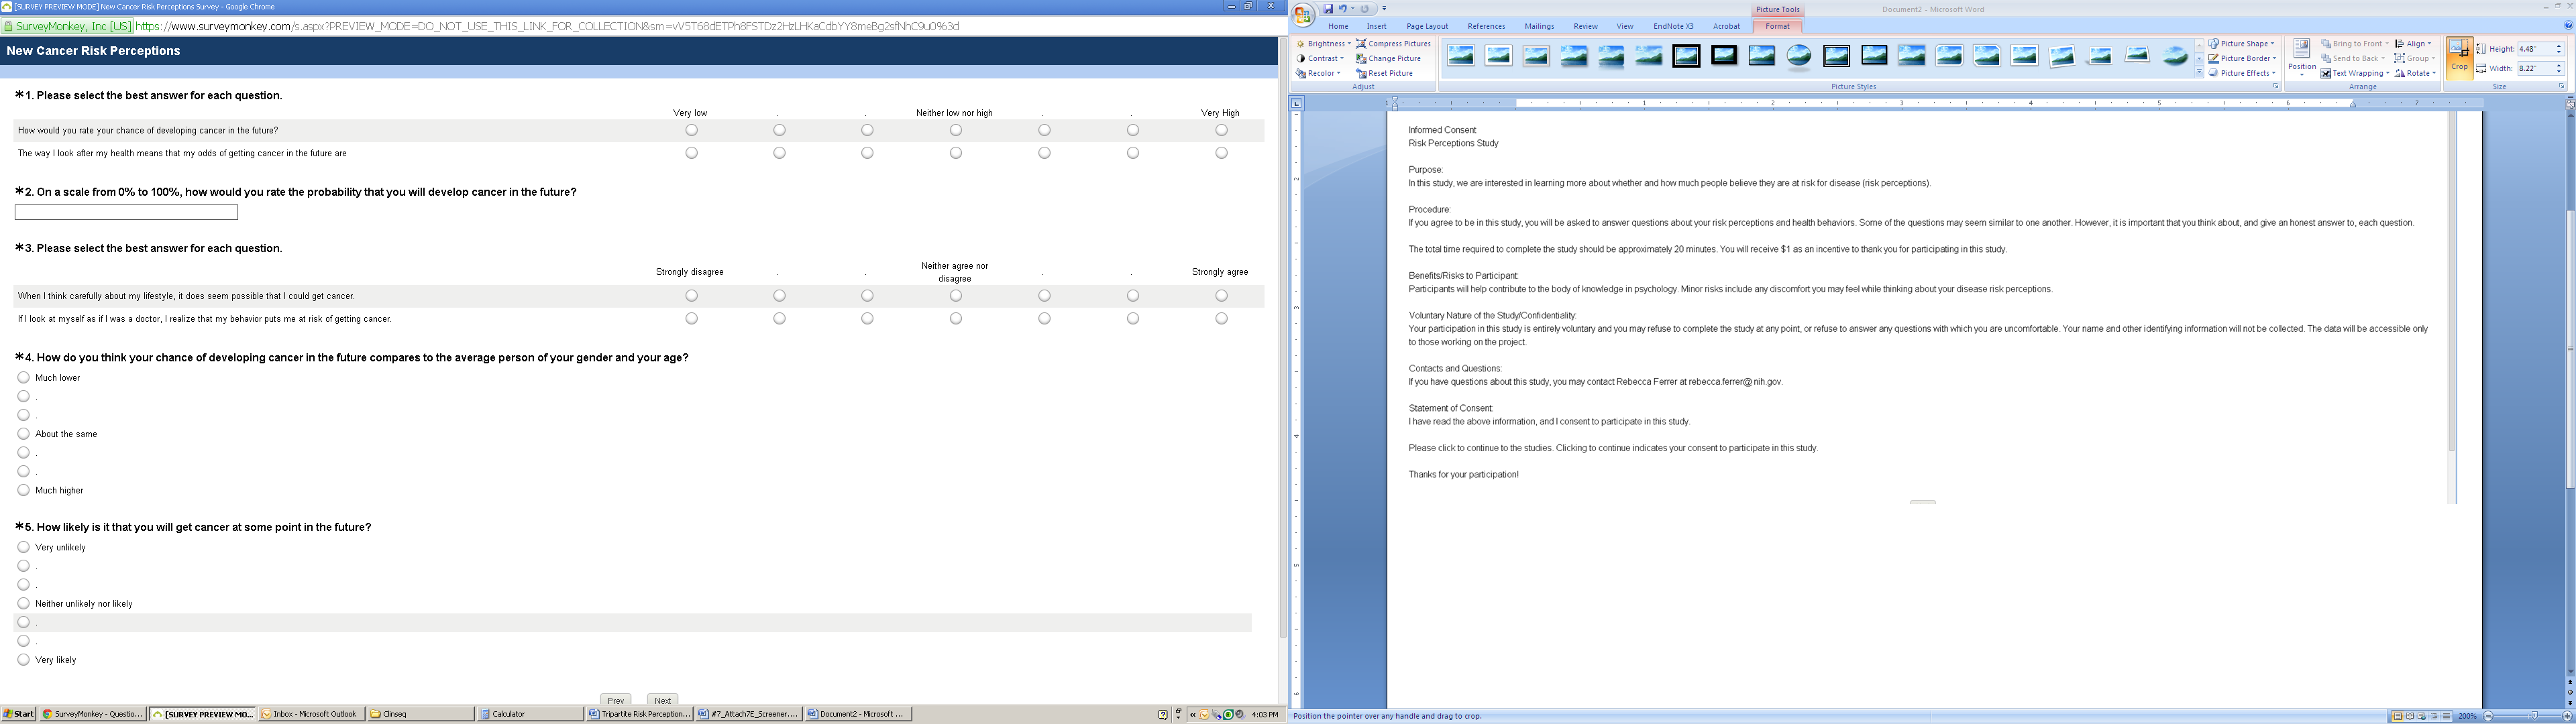Screen dimensions: 2576x724
Task: Select 'Much lower' radio option
Action: pos(23,377)
